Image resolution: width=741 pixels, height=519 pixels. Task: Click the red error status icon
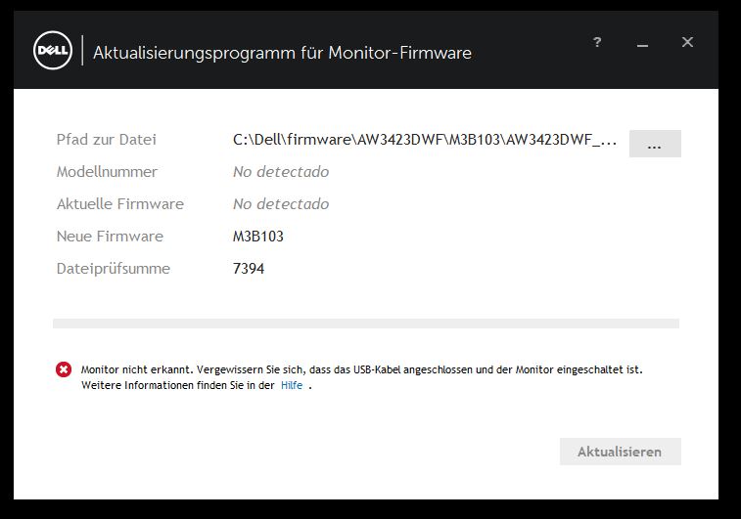(x=64, y=369)
